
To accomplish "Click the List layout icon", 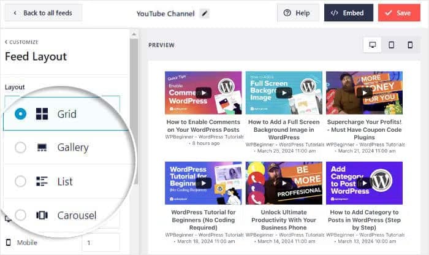I will (42, 181).
